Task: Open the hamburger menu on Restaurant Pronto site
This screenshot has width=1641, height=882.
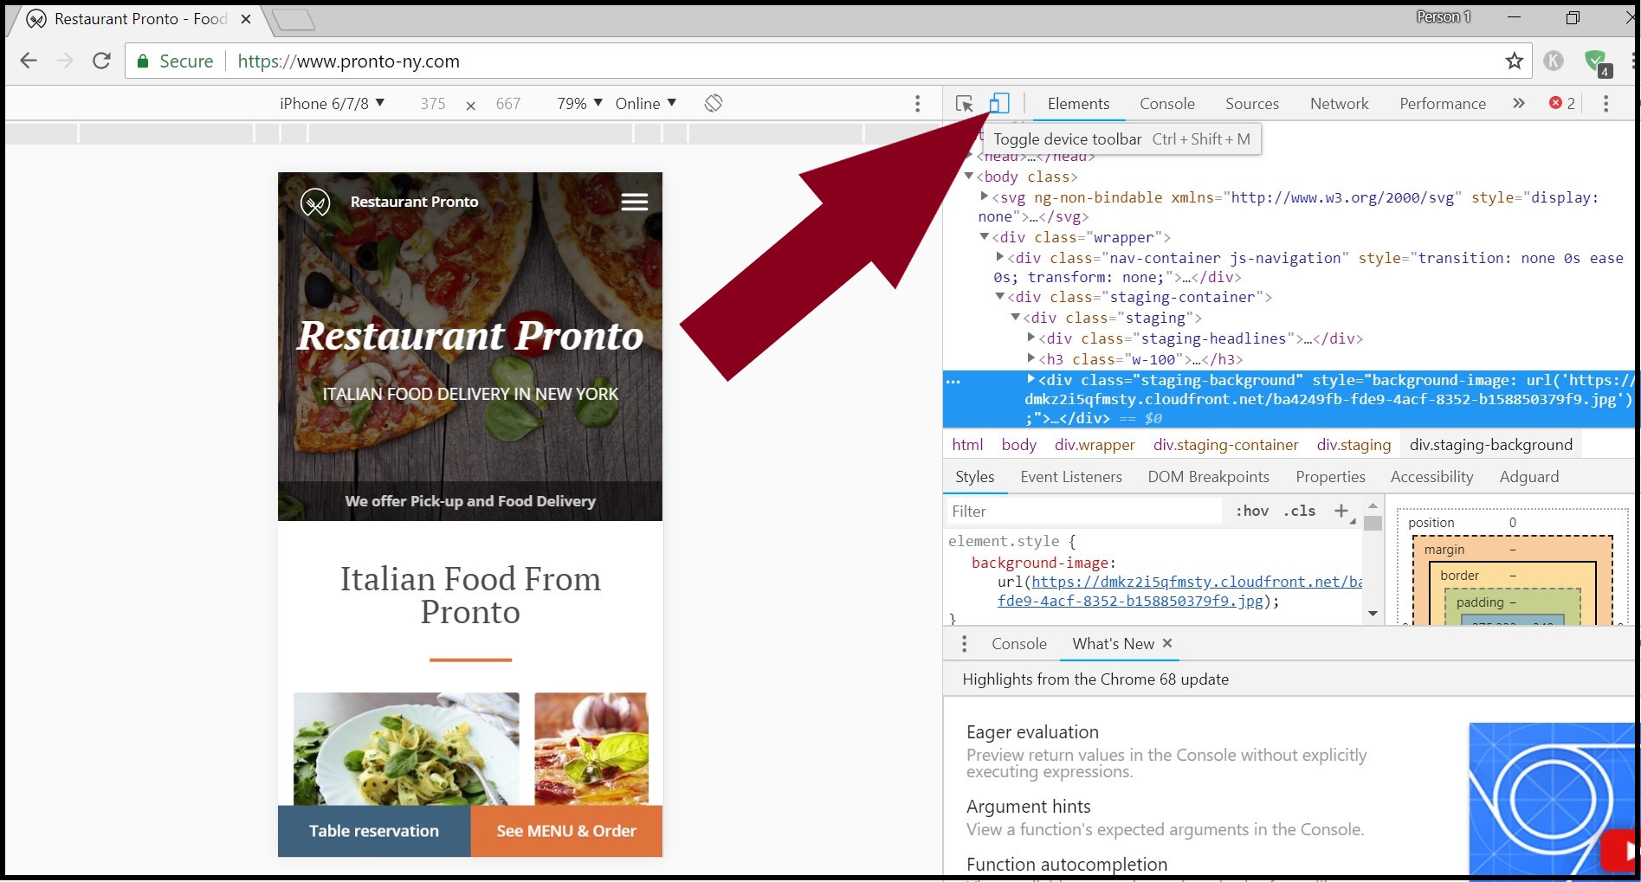Action: point(635,202)
